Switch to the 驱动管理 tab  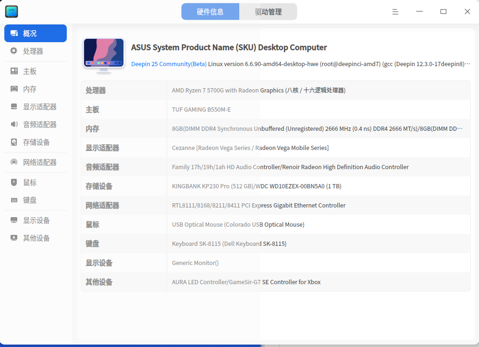[x=268, y=12]
